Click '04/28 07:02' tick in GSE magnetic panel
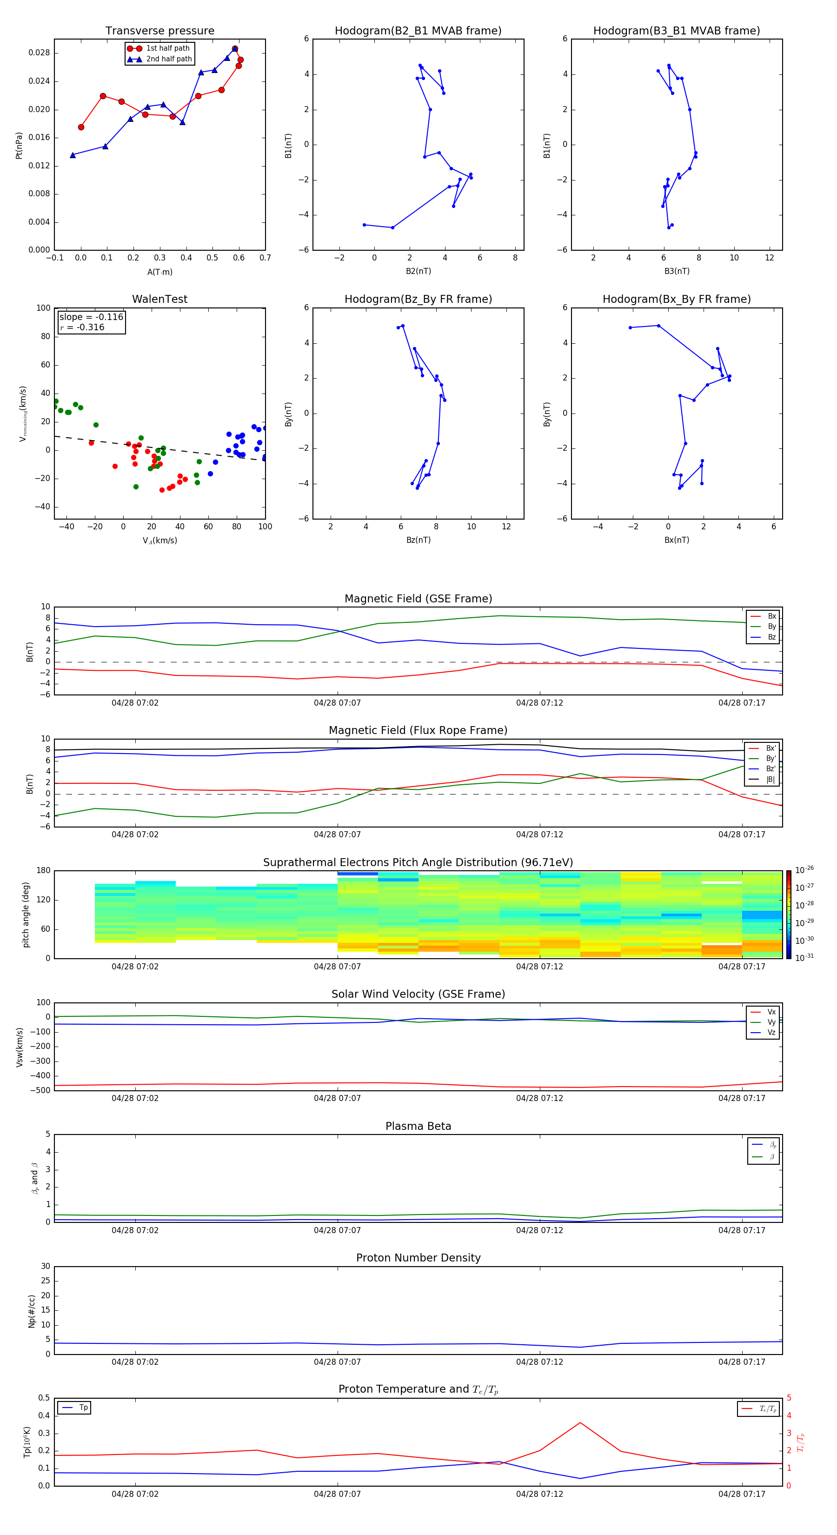 click(135, 703)
